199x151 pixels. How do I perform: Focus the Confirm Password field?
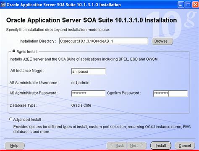click(x=170, y=93)
